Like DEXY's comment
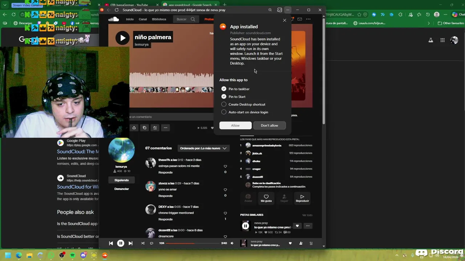This screenshot has height=261, width=465. pyautogui.click(x=225, y=213)
